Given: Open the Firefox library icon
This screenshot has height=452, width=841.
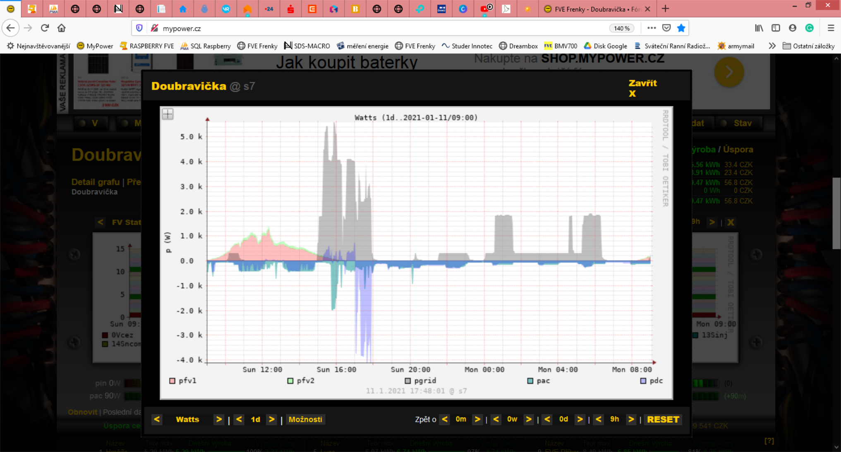Looking at the screenshot, I should pos(759,28).
